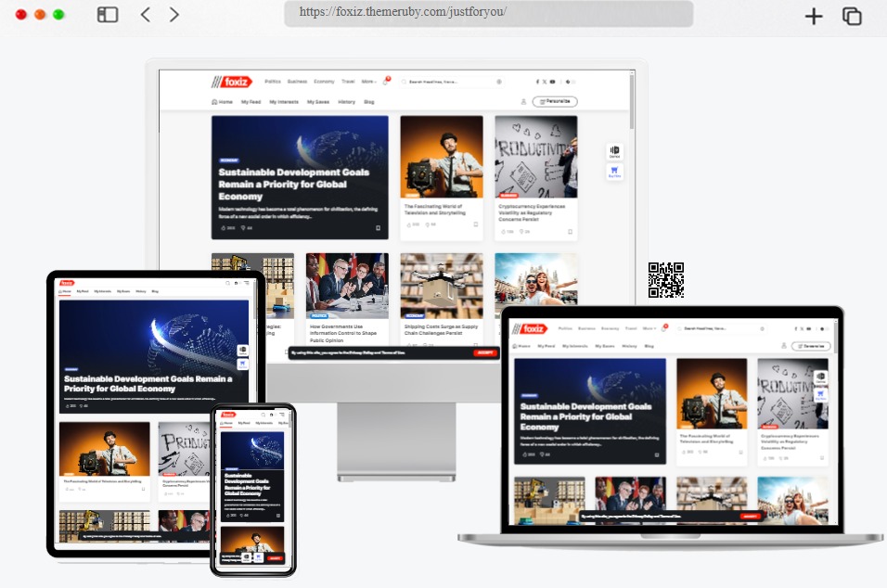Expand the More navigation dropdown
Image resolution: width=887 pixels, height=588 pixels.
(367, 82)
